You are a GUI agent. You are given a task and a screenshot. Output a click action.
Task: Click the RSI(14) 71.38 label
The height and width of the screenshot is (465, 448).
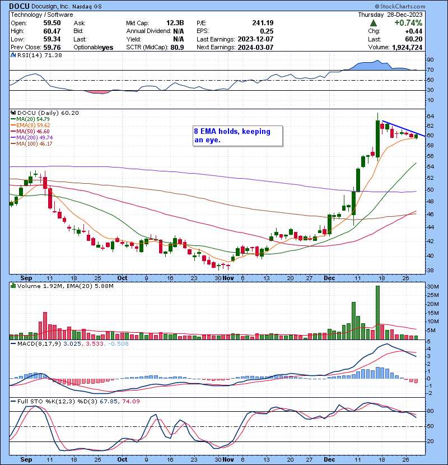pos(39,55)
